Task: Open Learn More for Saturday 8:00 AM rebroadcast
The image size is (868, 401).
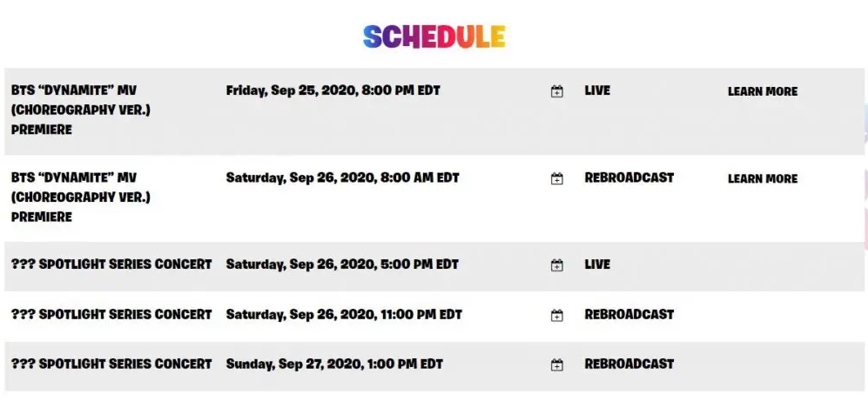Action: coord(762,178)
